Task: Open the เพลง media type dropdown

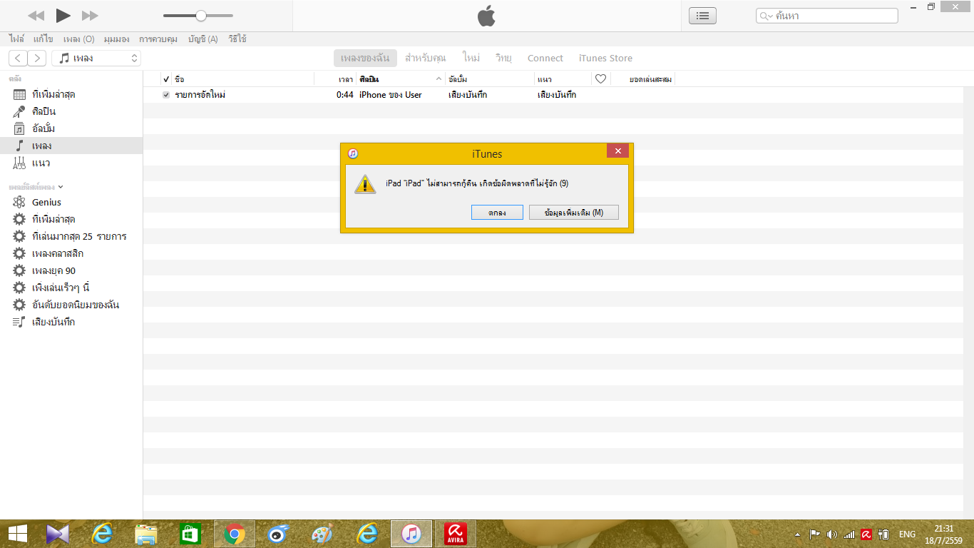Action: pyautogui.click(x=96, y=59)
